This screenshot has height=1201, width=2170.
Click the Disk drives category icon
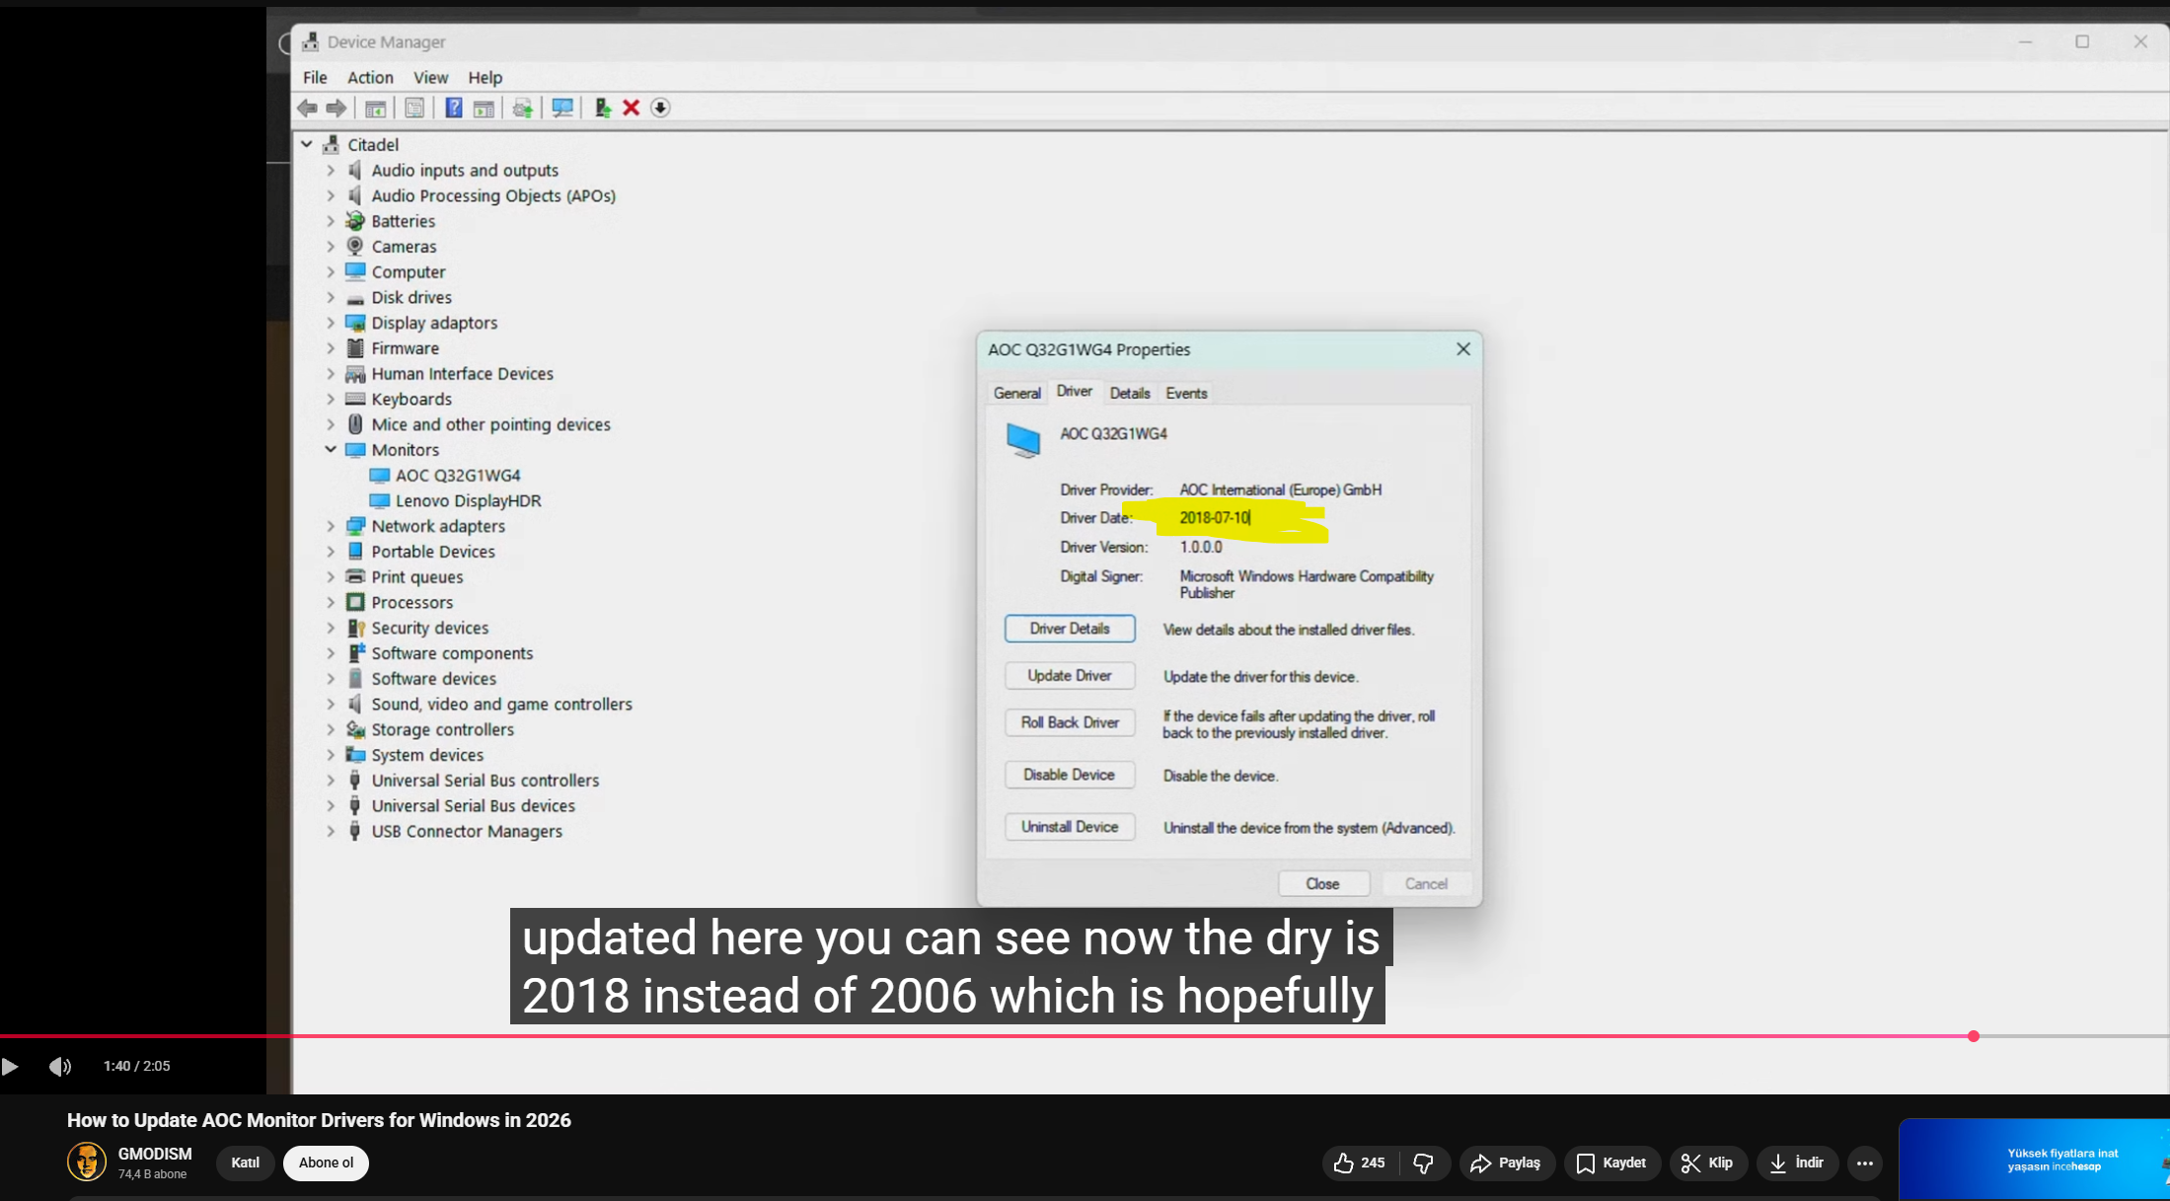pyautogui.click(x=355, y=297)
